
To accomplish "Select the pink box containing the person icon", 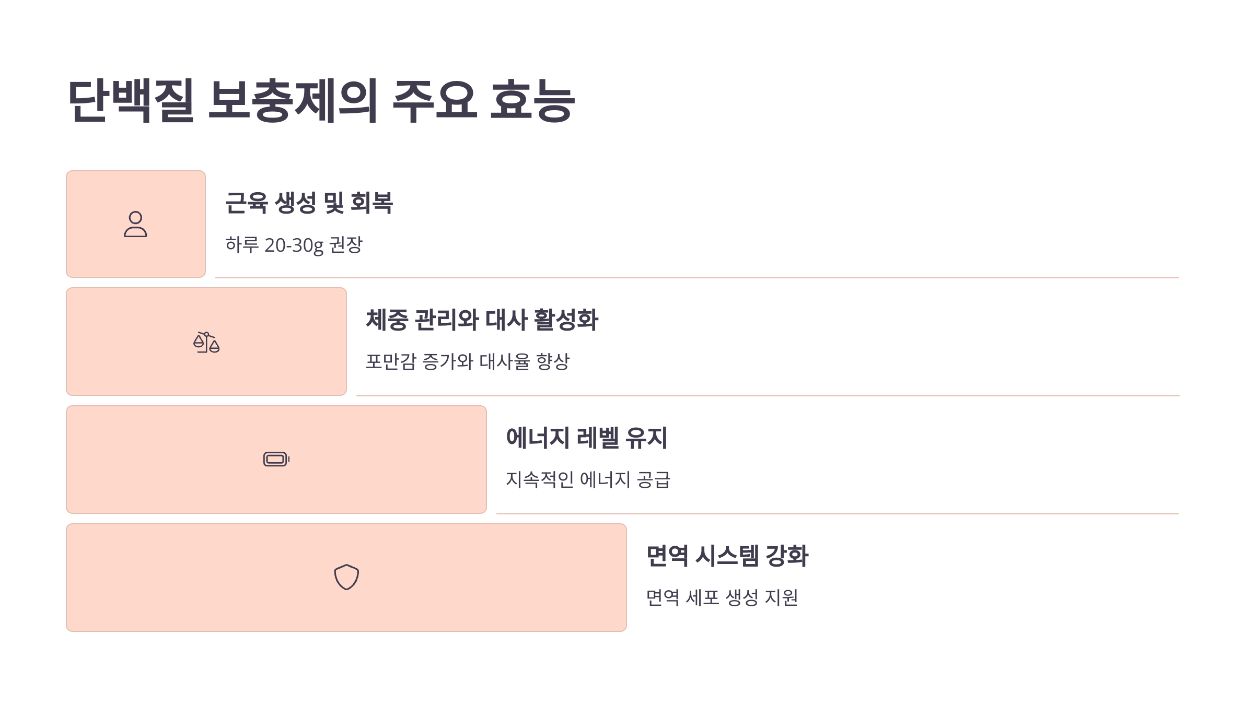I will 136,224.
